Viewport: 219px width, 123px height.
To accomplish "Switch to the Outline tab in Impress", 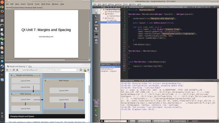I will coord(15,8).
